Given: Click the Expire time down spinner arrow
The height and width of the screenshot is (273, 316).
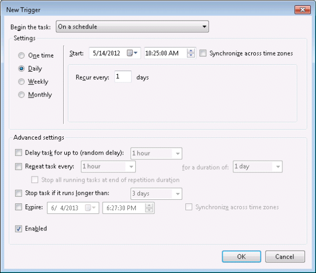Looking at the screenshot, I should 149,210.
